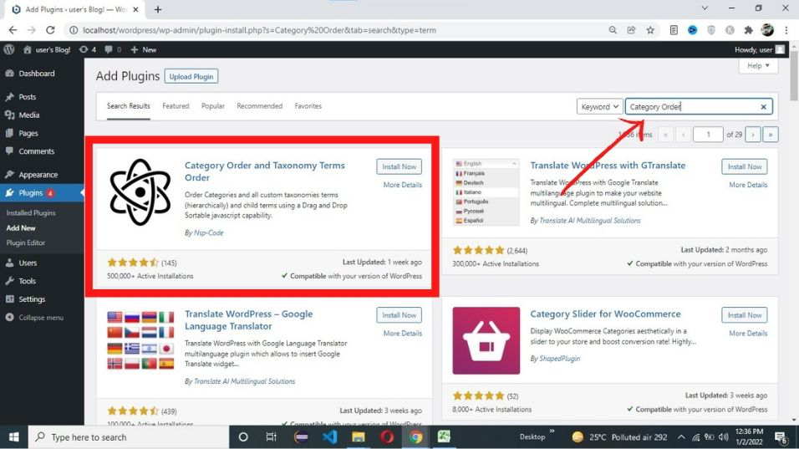This screenshot has width=799, height=449.
Task: Open Opera browser from the taskbar
Action: [x=387, y=436]
